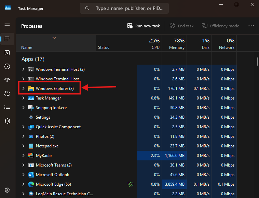Screen dimensions: 259x198
Task: Click Edge efficiency mode leaf status icon
Action: tap(131, 184)
